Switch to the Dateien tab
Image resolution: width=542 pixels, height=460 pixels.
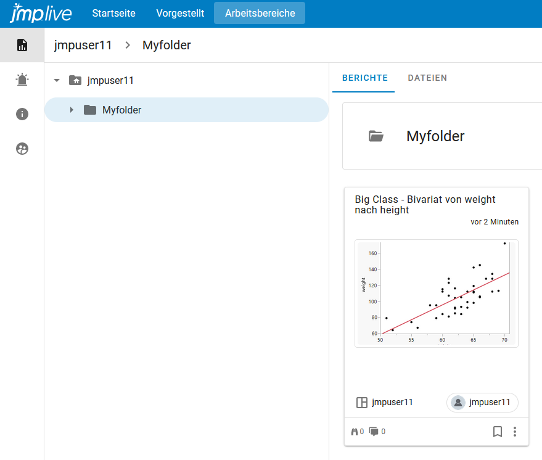[x=427, y=78]
